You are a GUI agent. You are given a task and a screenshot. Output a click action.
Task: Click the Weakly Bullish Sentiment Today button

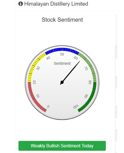tap(62, 146)
